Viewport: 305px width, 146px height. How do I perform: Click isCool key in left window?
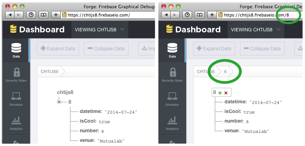[88, 121]
